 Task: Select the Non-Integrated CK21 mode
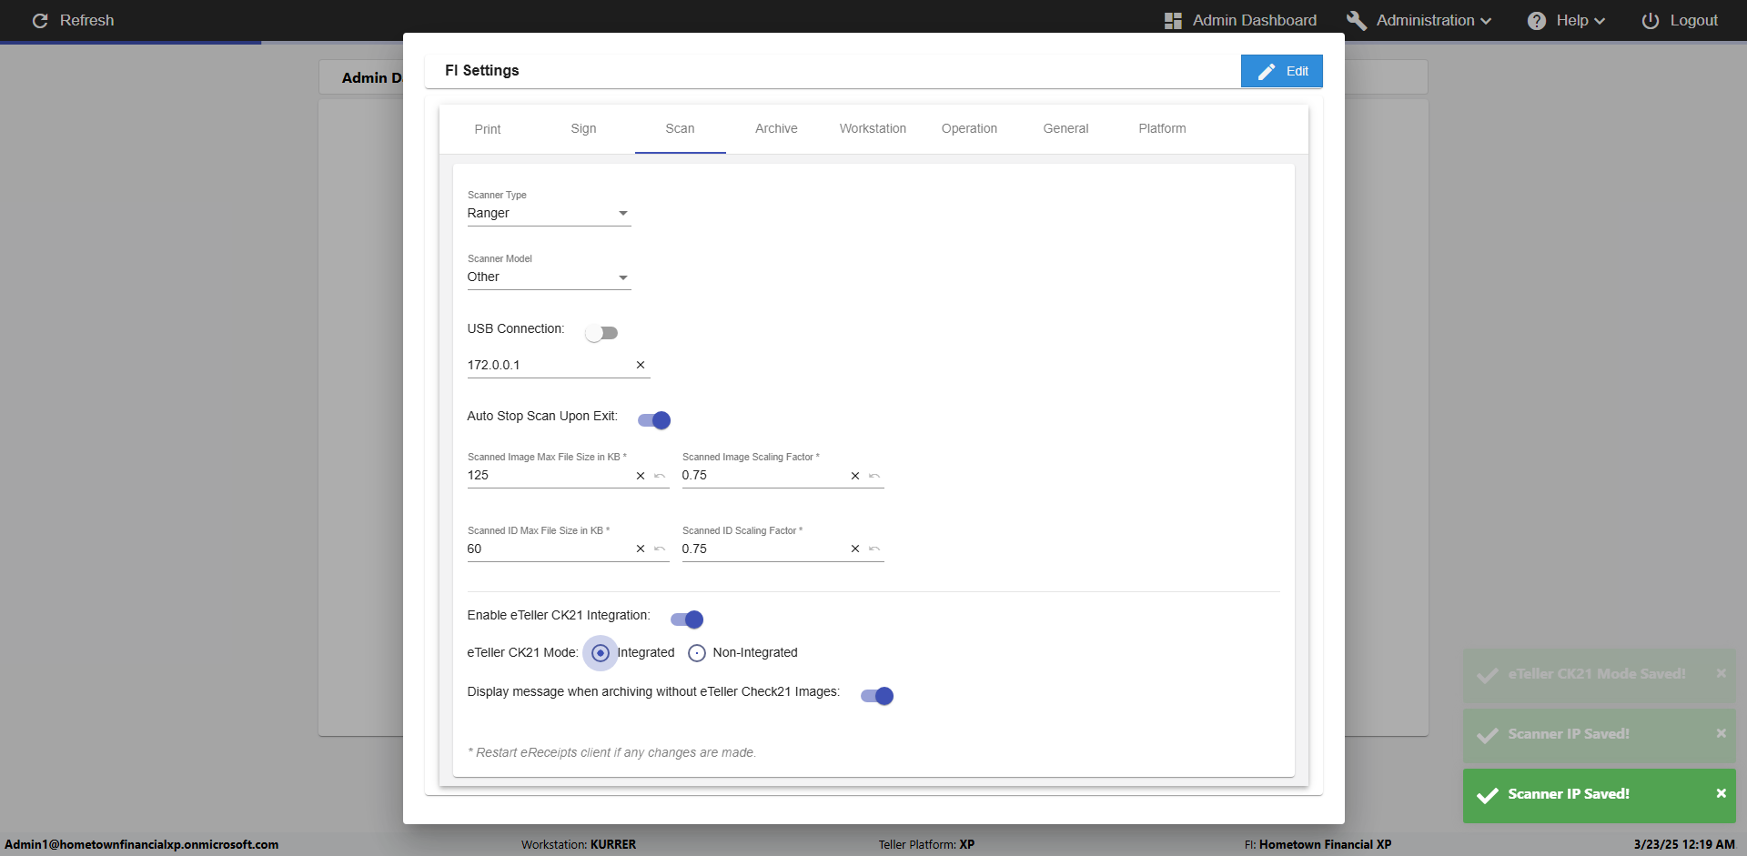point(697,653)
